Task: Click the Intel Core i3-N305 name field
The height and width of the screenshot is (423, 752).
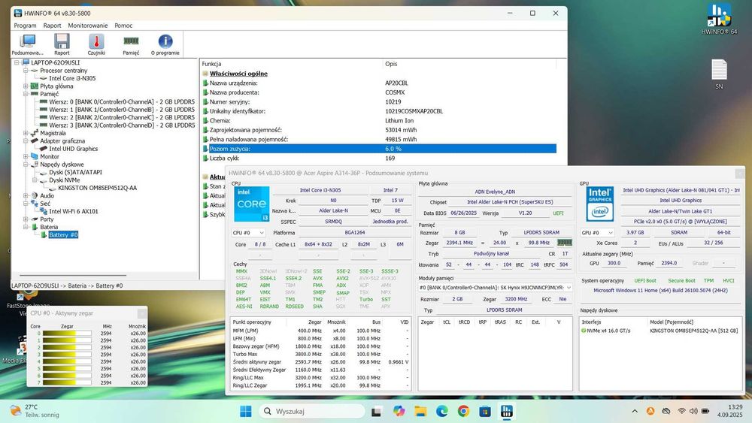Action: click(320, 190)
